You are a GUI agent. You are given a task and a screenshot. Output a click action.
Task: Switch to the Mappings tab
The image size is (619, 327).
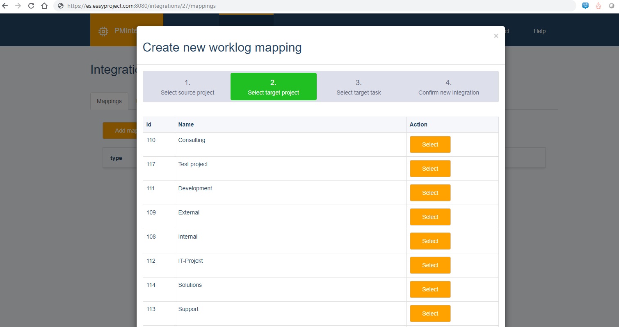pyautogui.click(x=109, y=101)
